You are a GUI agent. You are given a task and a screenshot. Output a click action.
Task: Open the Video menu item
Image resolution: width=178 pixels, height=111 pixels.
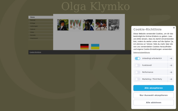click(x=41, y=32)
